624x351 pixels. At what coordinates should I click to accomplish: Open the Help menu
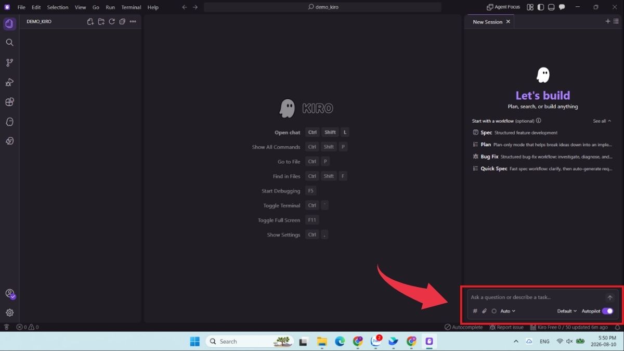[x=153, y=7]
